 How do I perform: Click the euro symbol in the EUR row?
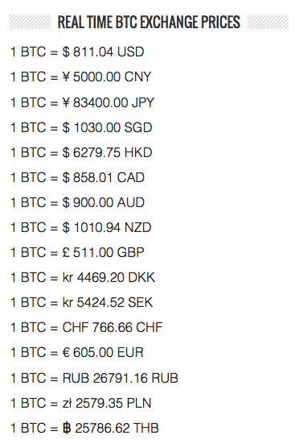tap(66, 352)
